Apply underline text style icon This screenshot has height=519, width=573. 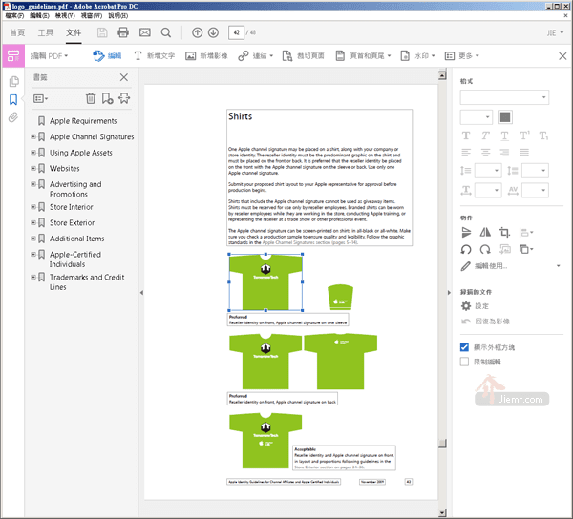[504, 135]
